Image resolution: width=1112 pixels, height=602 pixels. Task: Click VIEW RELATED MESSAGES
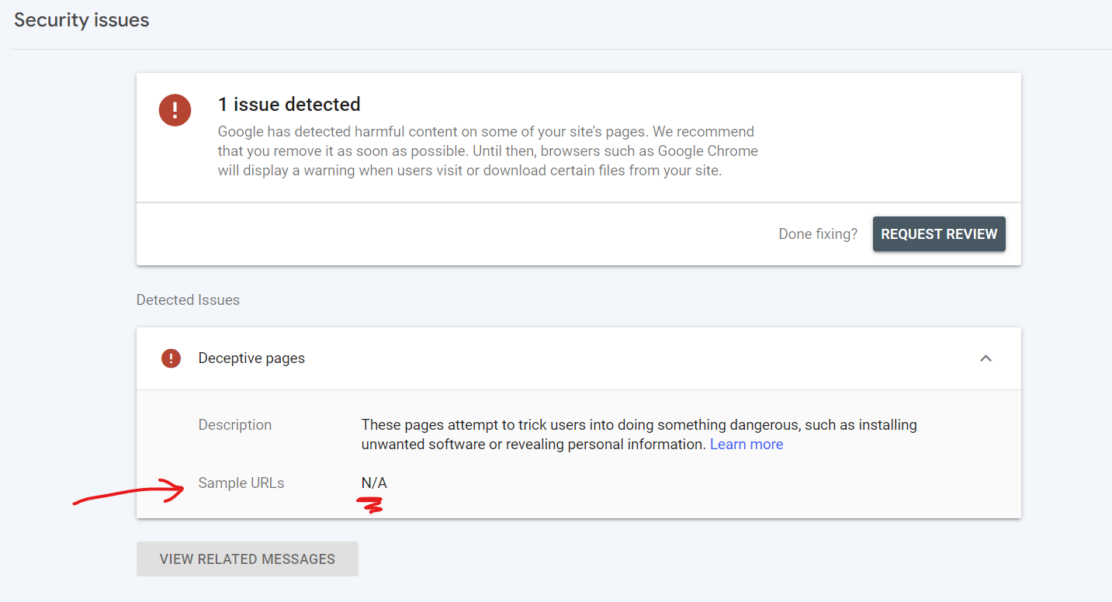247,559
